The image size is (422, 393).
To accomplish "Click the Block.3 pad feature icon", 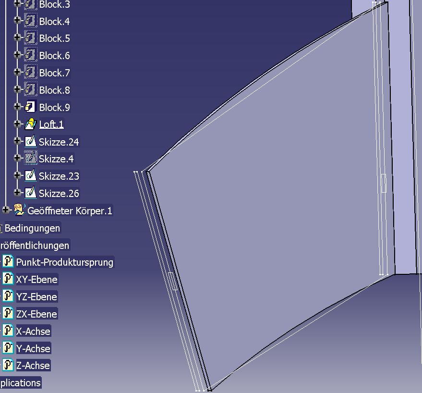I will click(30, 4).
